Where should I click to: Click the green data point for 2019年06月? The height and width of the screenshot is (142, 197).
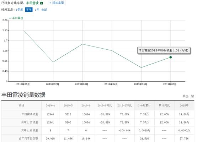[x=170, y=57]
